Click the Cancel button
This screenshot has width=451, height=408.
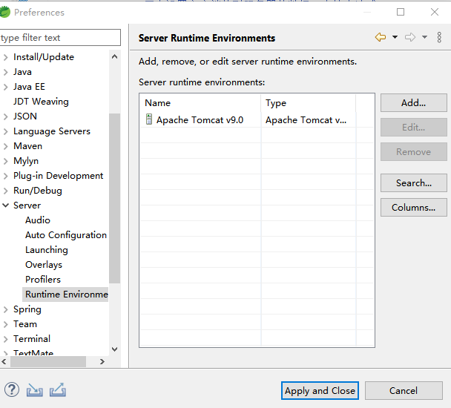point(404,390)
